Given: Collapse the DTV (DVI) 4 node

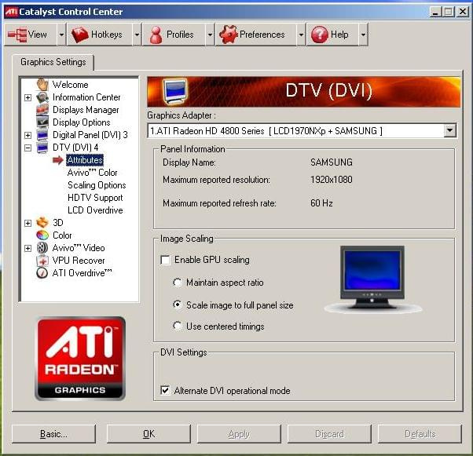Looking at the screenshot, I should click(27, 148).
